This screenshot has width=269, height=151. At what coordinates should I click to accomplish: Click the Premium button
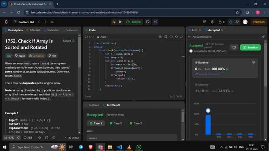(259, 22)
